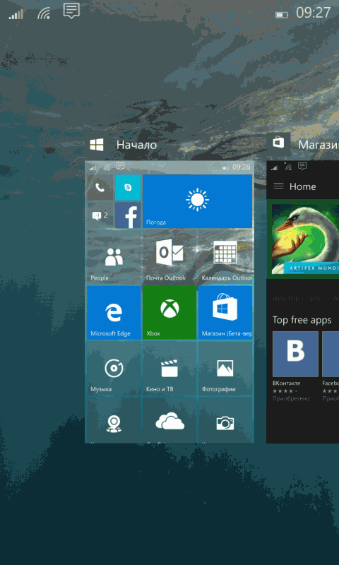Open the Messaging tile showing 2
This screenshot has width=339, height=565.
coord(100,215)
